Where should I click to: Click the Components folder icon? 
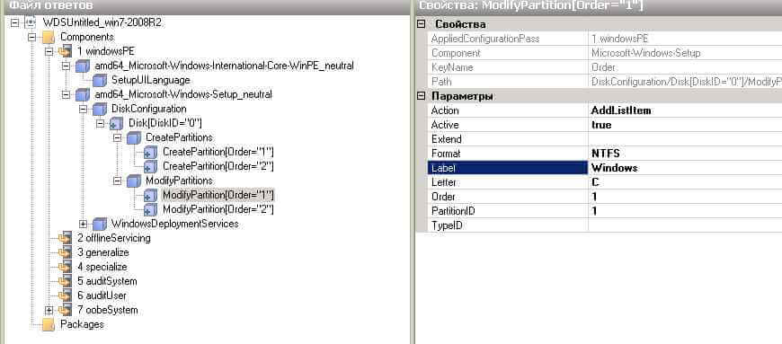(x=48, y=38)
